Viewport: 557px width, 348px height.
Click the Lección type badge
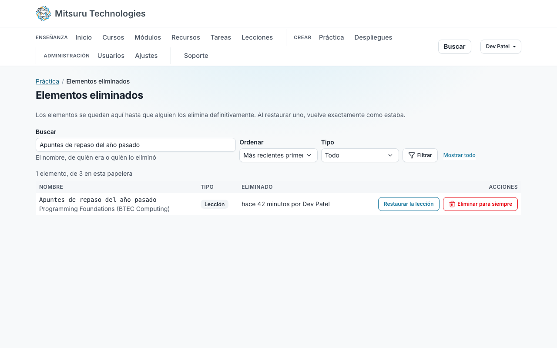[215, 204]
